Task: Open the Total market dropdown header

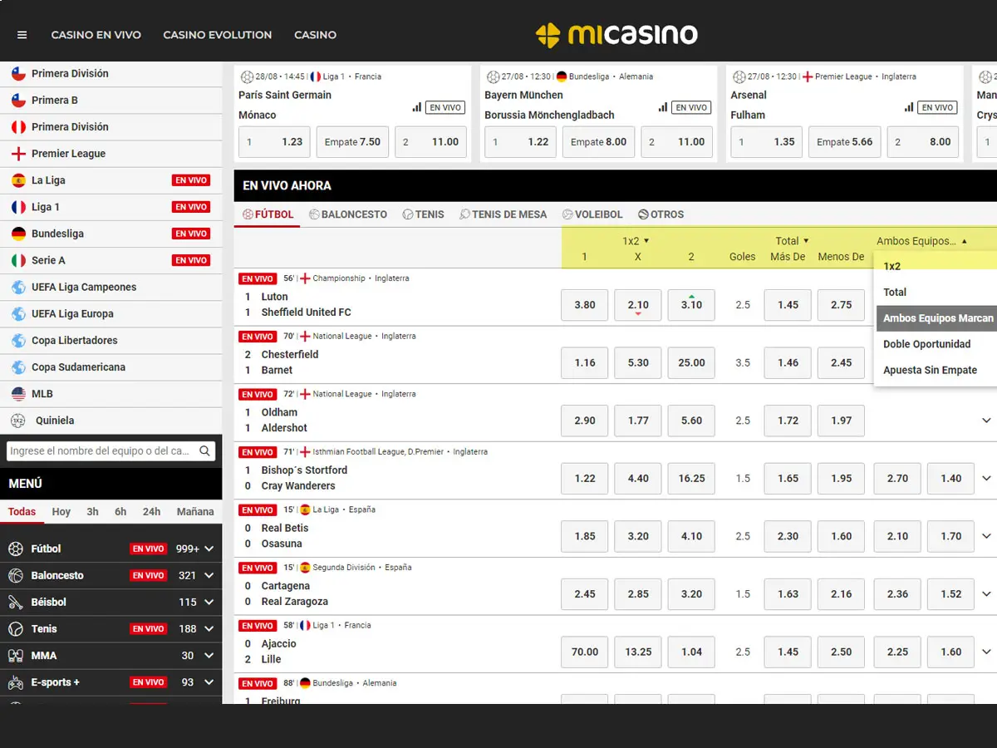Action: [x=792, y=241]
